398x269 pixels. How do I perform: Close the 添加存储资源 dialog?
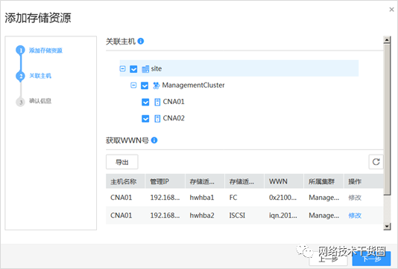pyautogui.click(x=391, y=10)
